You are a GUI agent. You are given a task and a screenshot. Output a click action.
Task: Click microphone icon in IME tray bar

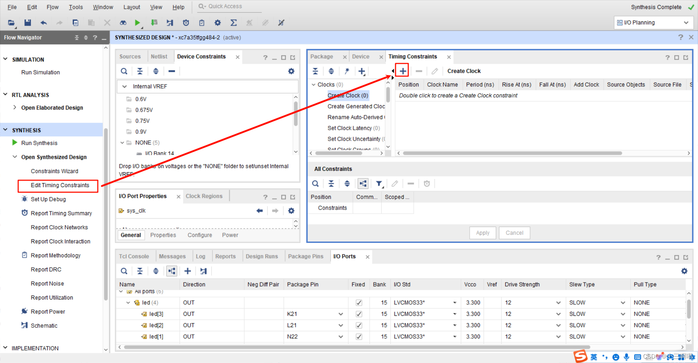click(x=626, y=357)
